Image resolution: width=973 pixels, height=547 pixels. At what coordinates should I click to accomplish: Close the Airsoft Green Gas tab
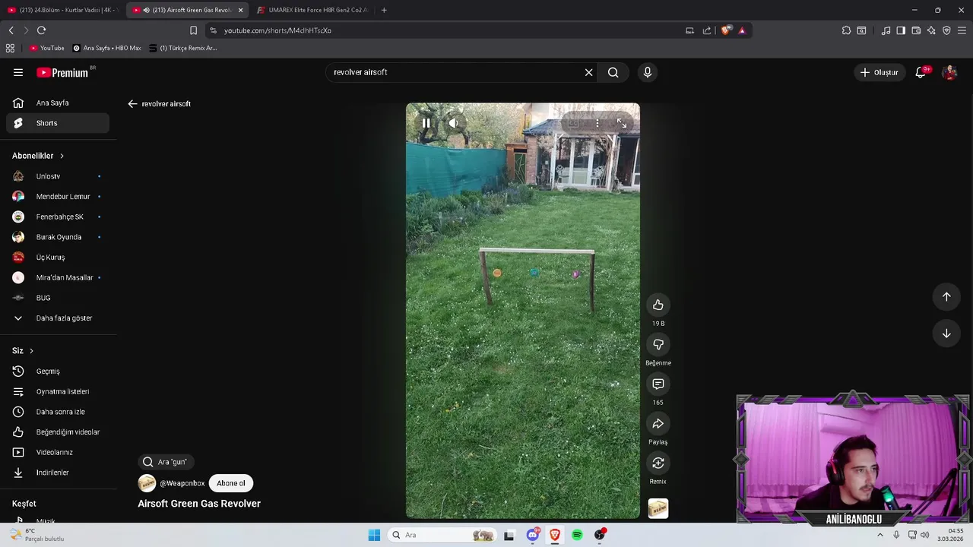(240, 10)
